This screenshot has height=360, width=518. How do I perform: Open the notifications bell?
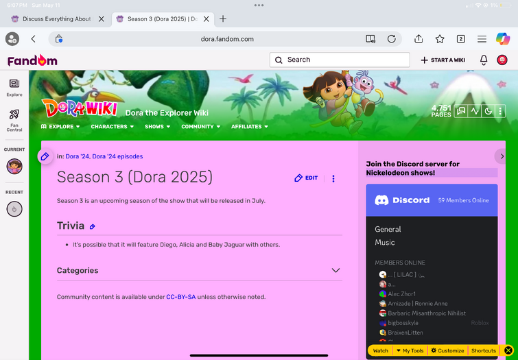pos(484,60)
